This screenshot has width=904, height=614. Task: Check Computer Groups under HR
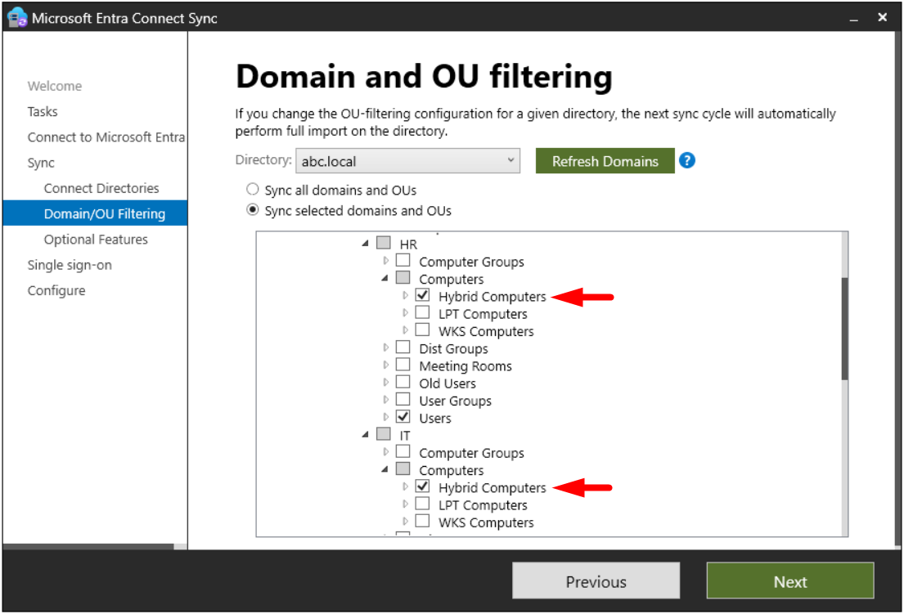403,260
